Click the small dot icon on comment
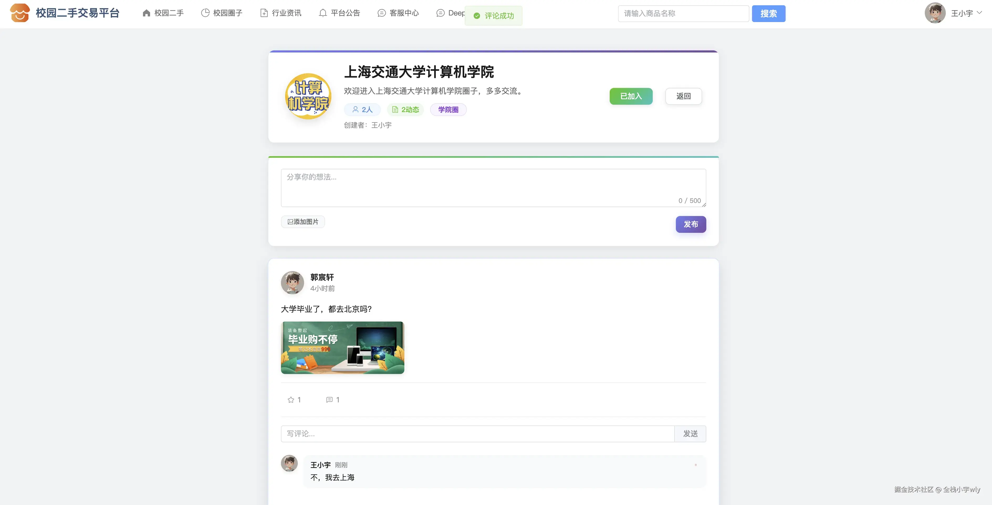The image size is (992, 505). pos(696,465)
